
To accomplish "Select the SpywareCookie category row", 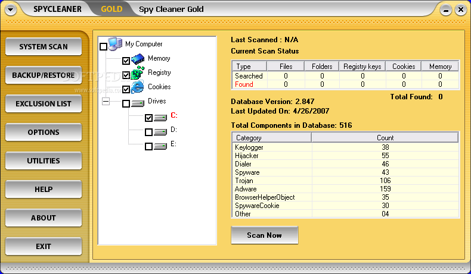I will (x=345, y=206).
